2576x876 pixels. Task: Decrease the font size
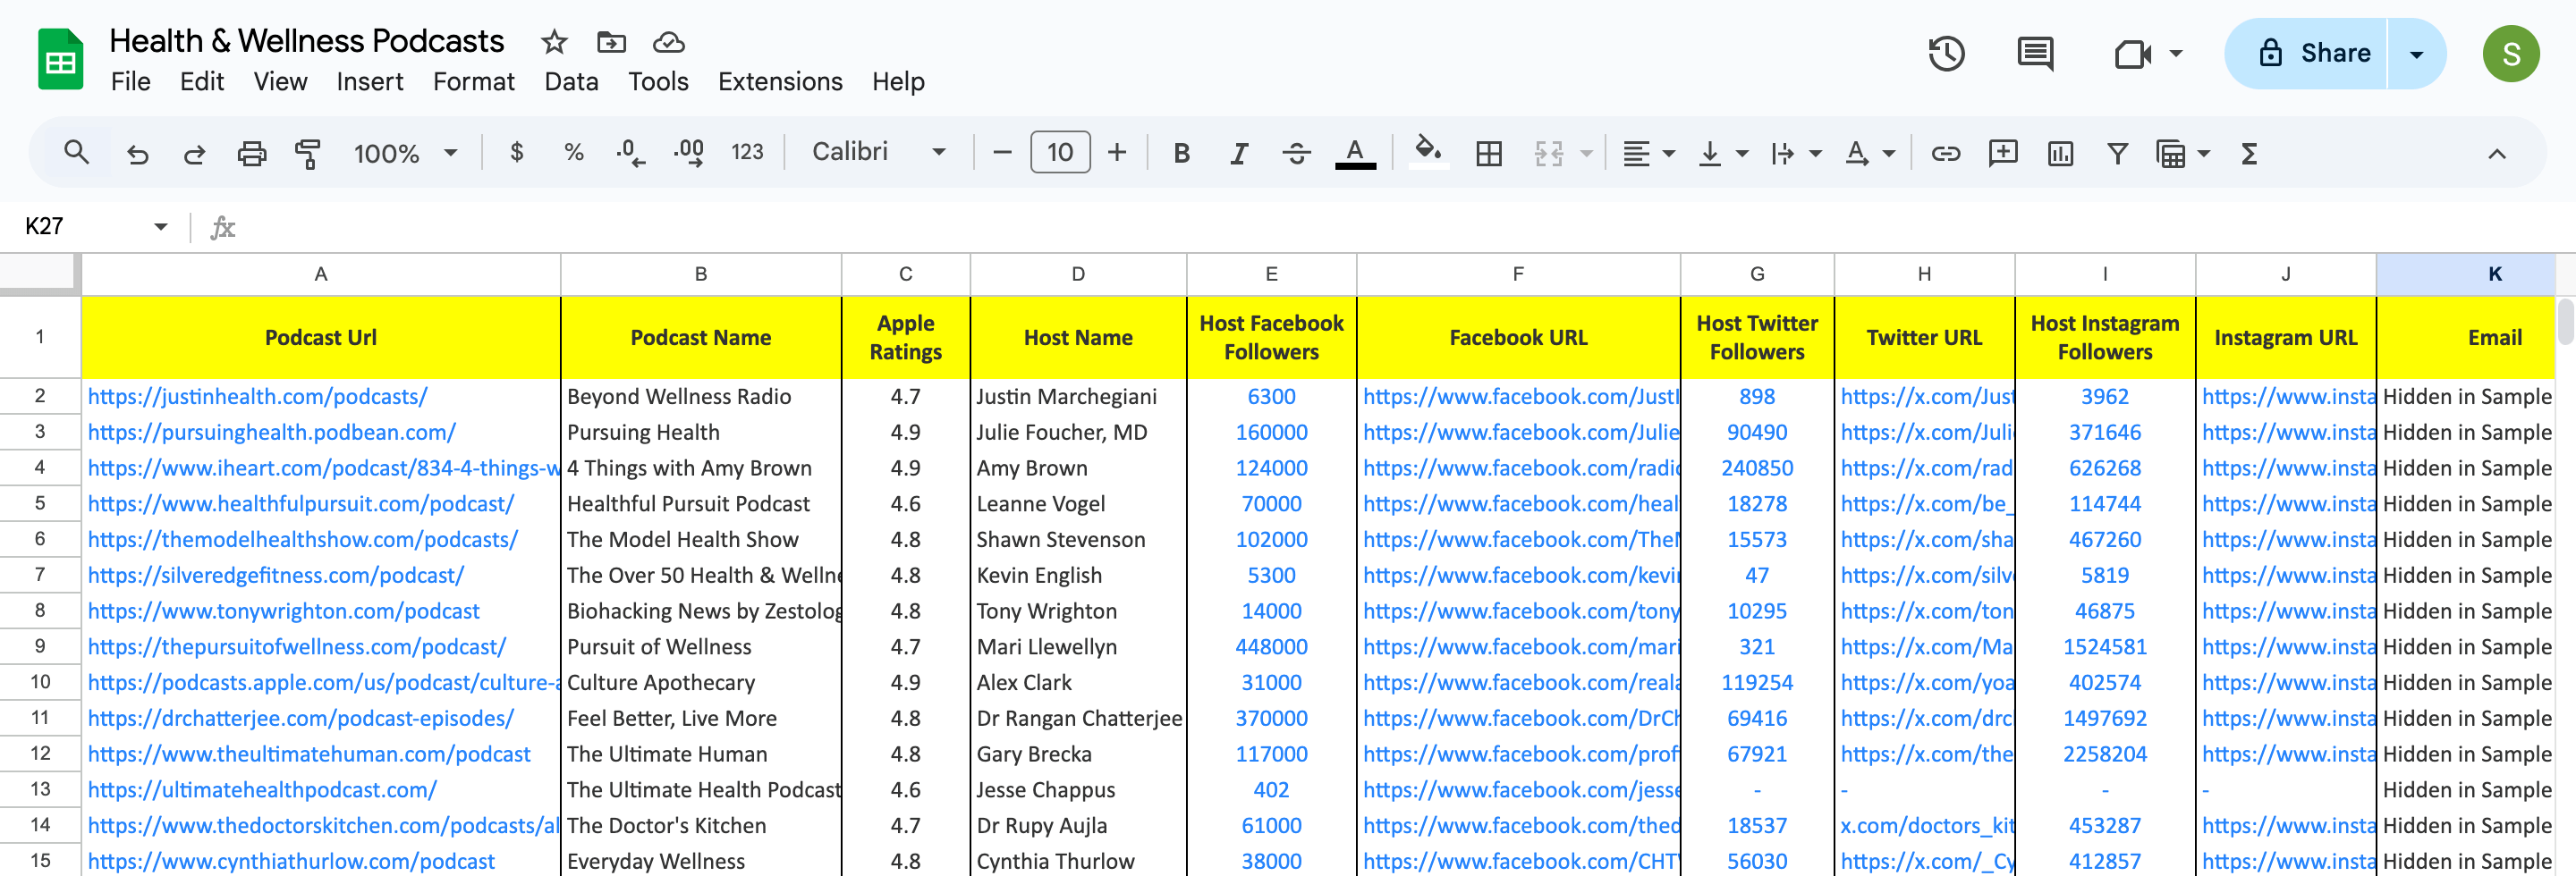1002,153
